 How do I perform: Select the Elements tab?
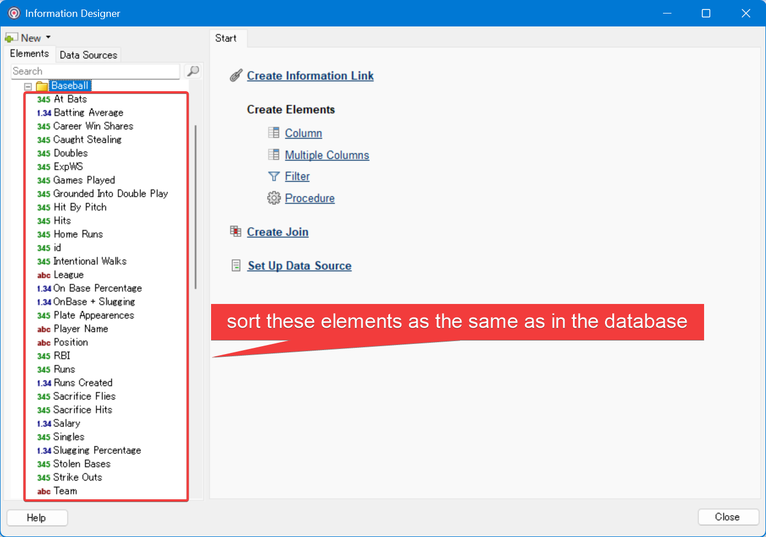(x=29, y=53)
